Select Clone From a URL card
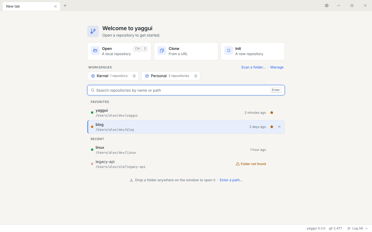372x232 pixels. point(186,51)
